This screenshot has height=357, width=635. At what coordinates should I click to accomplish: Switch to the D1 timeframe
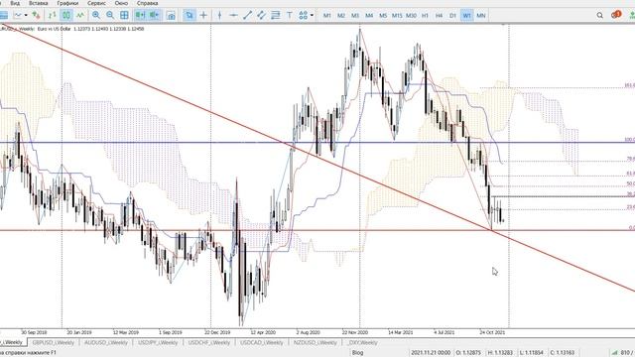coord(452,16)
